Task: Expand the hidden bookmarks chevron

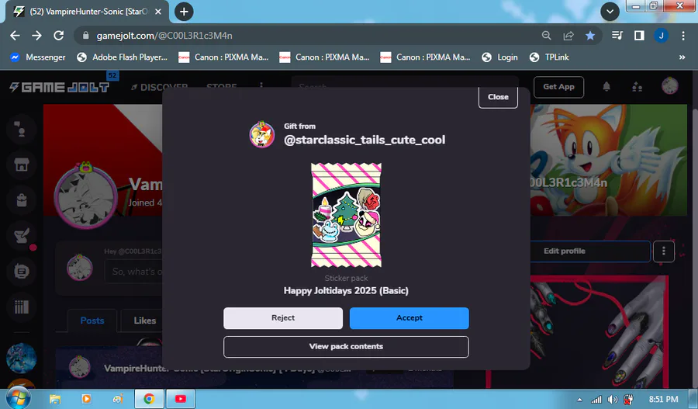Action: [x=682, y=57]
